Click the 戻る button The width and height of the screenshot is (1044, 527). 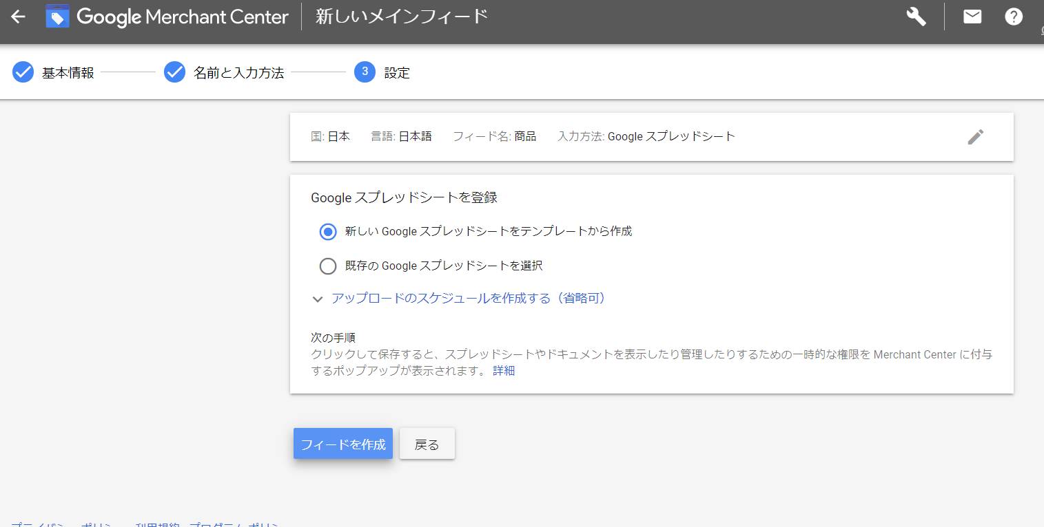[427, 444]
